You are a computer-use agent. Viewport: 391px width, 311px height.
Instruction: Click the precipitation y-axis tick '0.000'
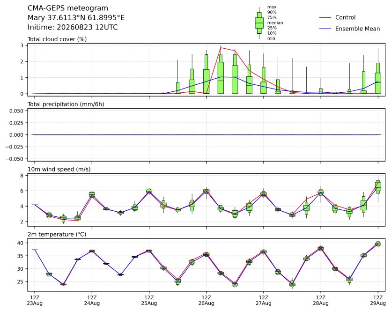[16, 135]
